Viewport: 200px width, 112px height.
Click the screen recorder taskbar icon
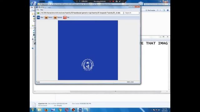click(x=73, y=110)
